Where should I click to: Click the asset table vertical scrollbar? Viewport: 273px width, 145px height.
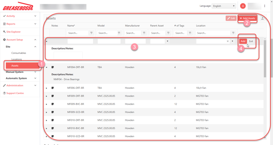click(265, 58)
